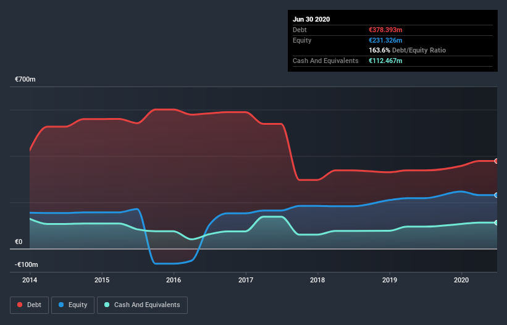The image size is (507, 325).
Task: Select the red Debt endpoint marker
Action: (497, 161)
